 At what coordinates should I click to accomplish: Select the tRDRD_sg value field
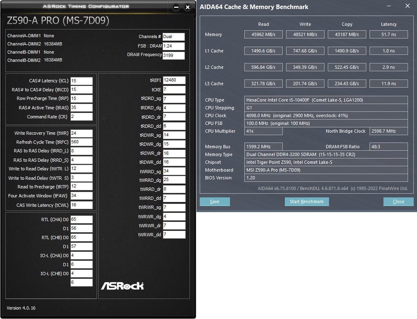pyautogui.click(x=174, y=99)
